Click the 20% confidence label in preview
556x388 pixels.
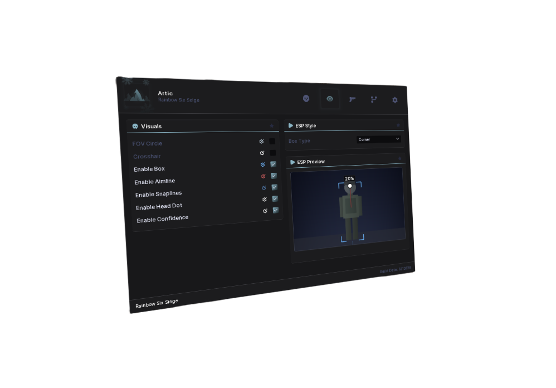point(349,179)
